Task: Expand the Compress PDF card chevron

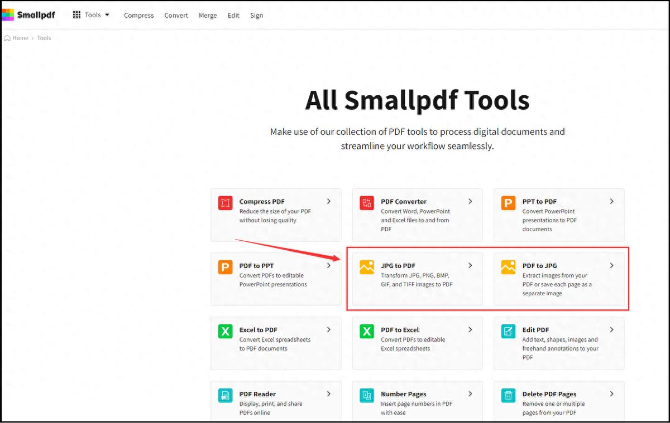Action: click(328, 201)
